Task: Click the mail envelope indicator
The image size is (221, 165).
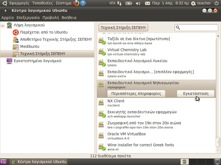Action: 148,3
